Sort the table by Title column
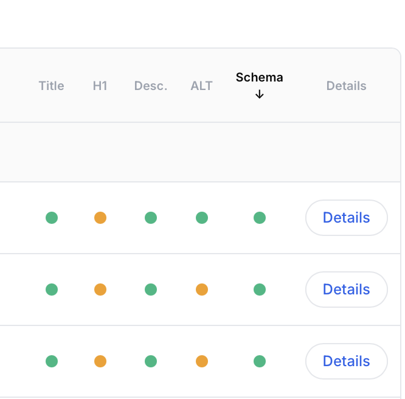 (51, 86)
